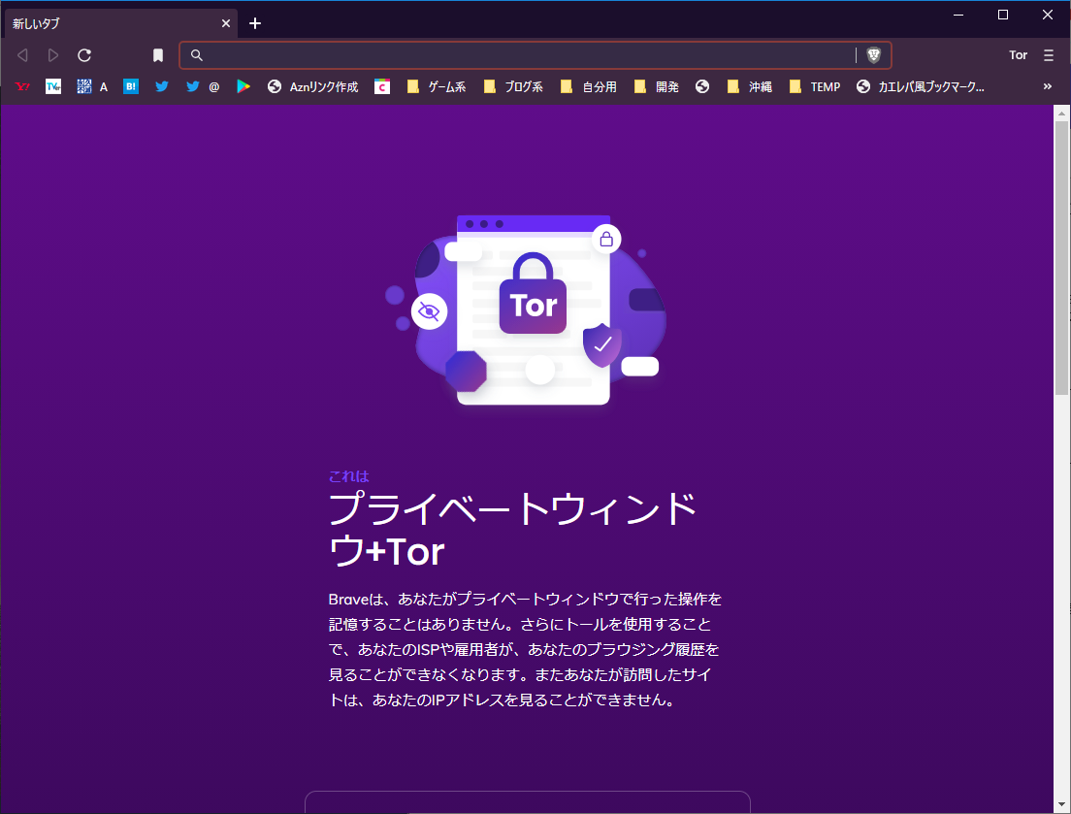Open a new tab with the plus button
Image resolution: width=1071 pixels, height=814 pixels.
pos(255,22)
